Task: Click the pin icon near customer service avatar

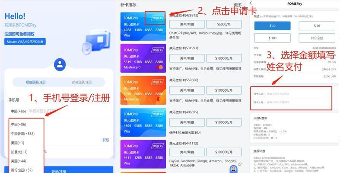Action: click(240, 164)
